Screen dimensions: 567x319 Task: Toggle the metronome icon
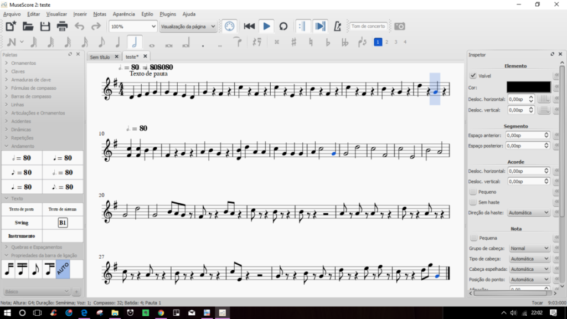[338, 26]
